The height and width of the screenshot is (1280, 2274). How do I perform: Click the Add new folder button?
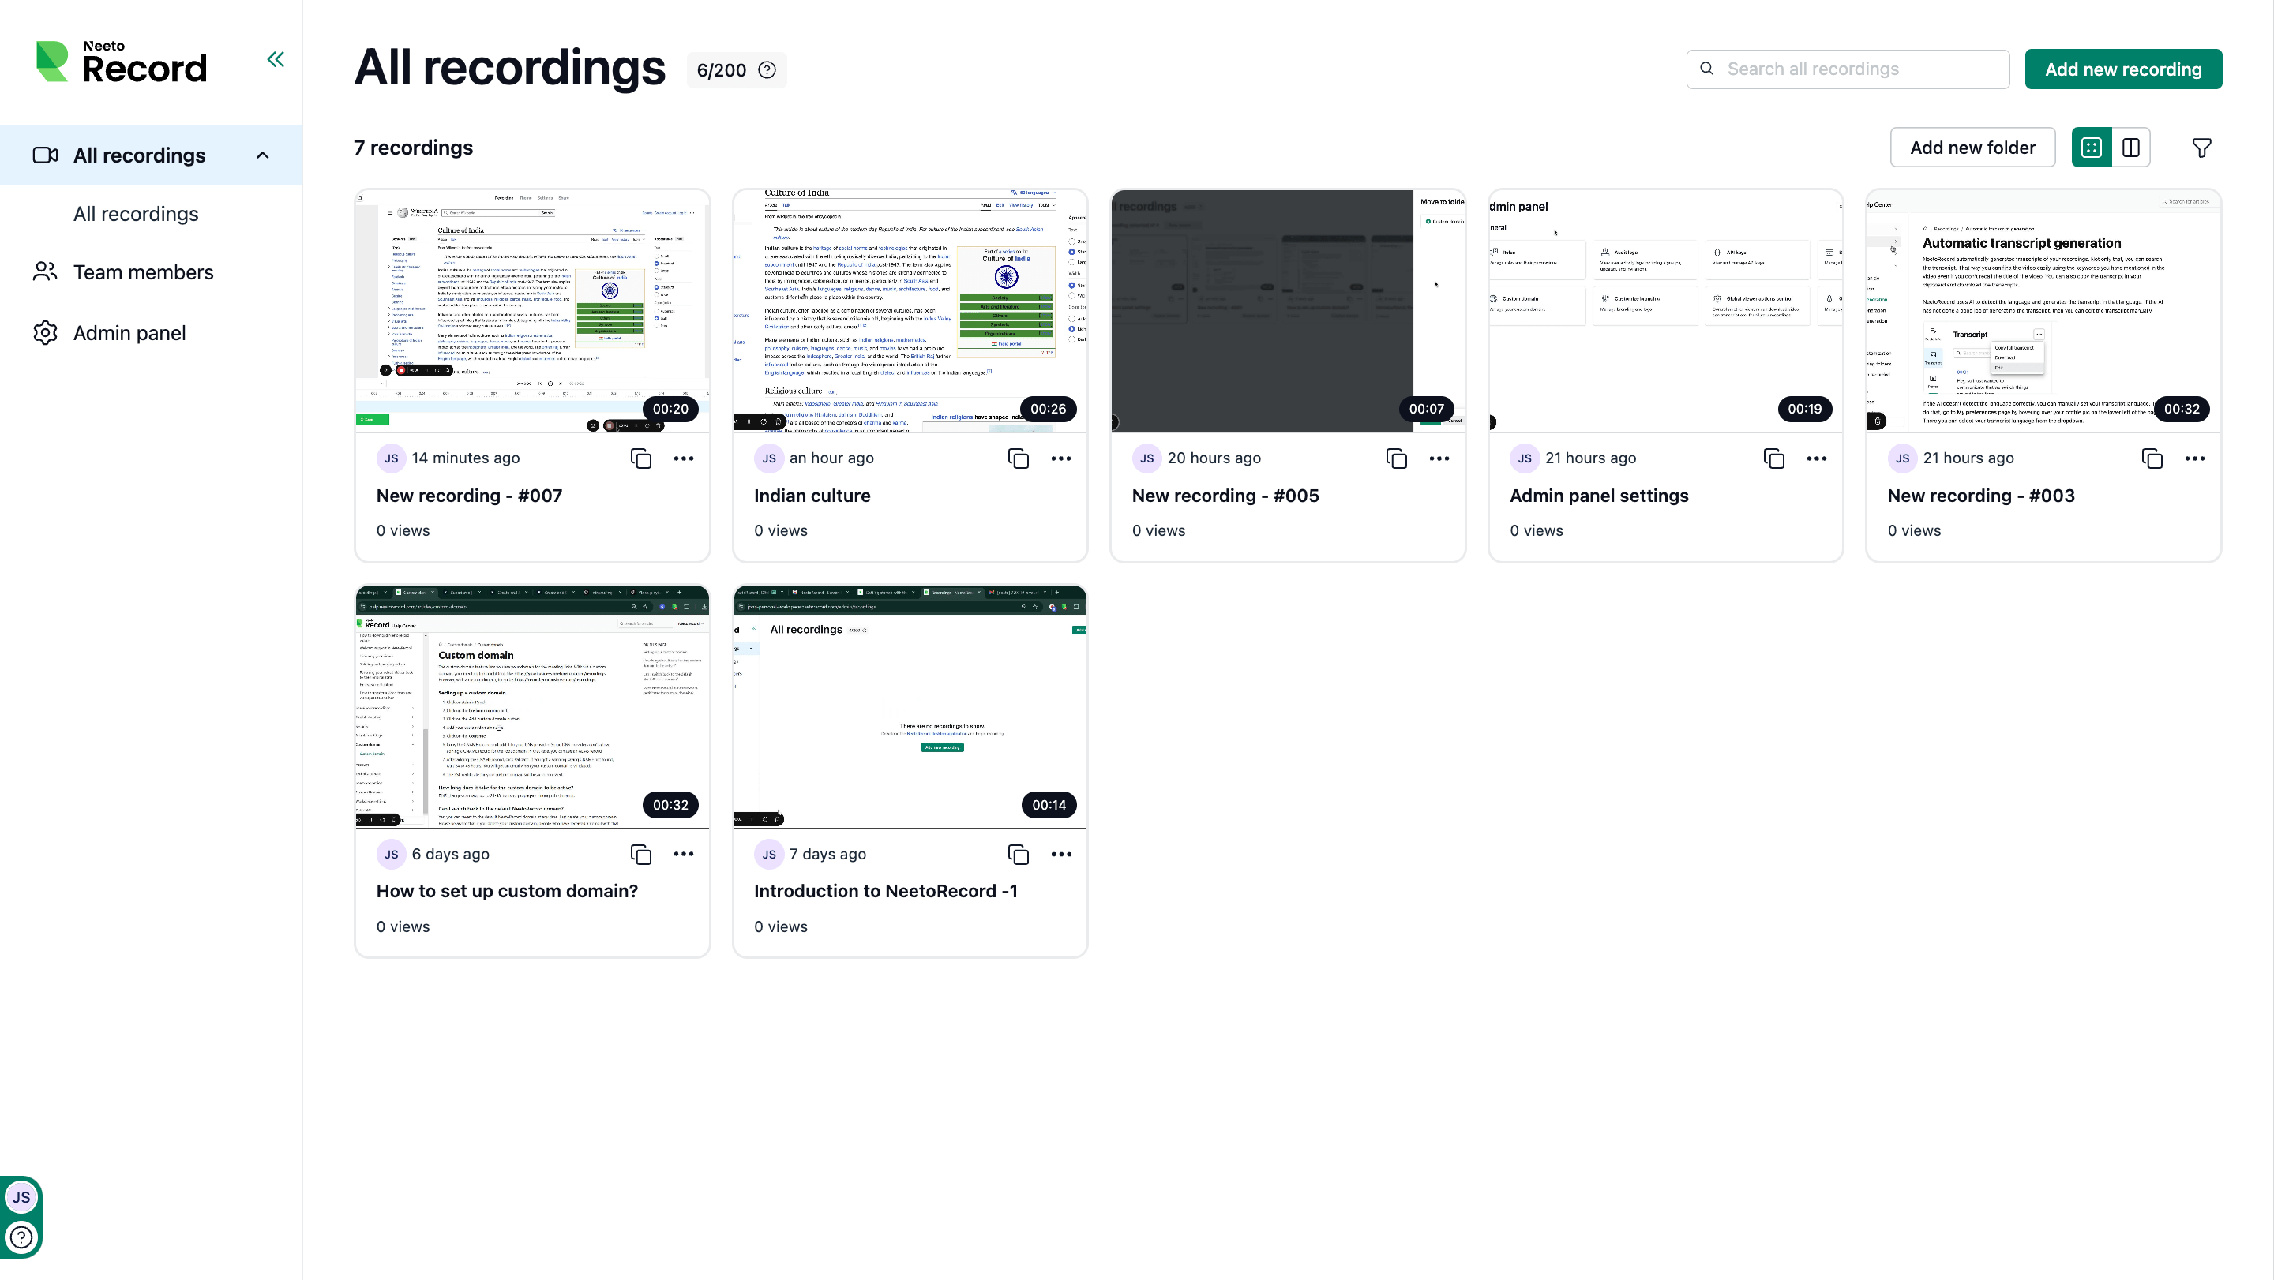tap(1972, 148)
